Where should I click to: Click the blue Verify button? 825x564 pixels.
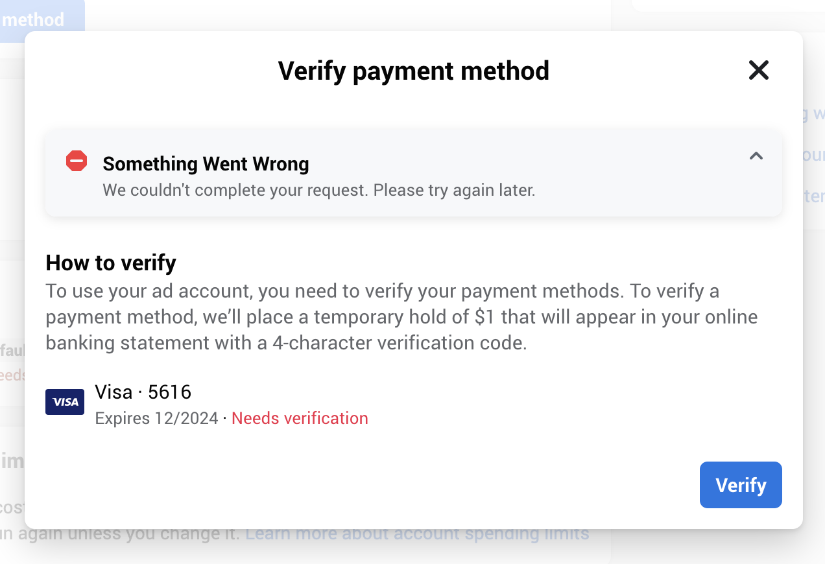741,485
